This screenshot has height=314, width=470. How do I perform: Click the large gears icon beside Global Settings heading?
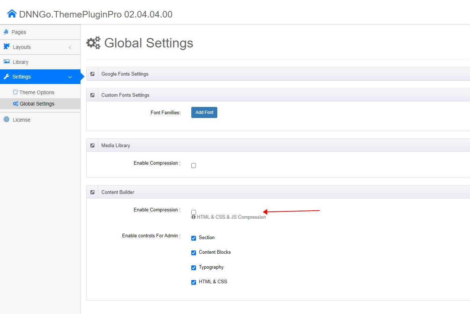click(93, 43)
